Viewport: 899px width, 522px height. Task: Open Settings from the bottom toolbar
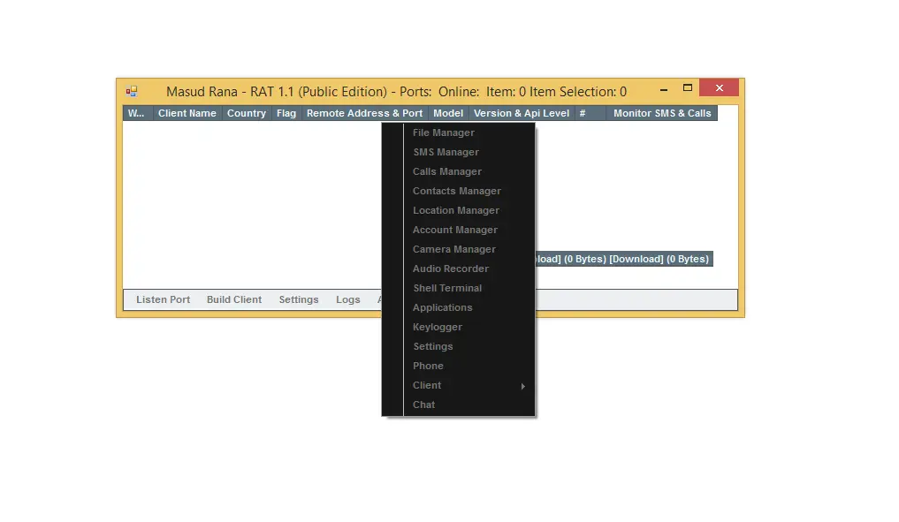click(299, 299)
